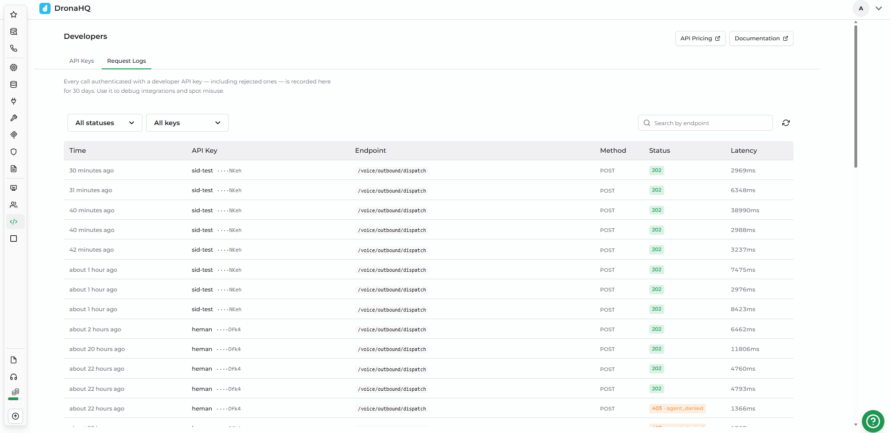This screenshot has width=890, height=433.
Task: Click the Method column header
Action: coord(613,150)
